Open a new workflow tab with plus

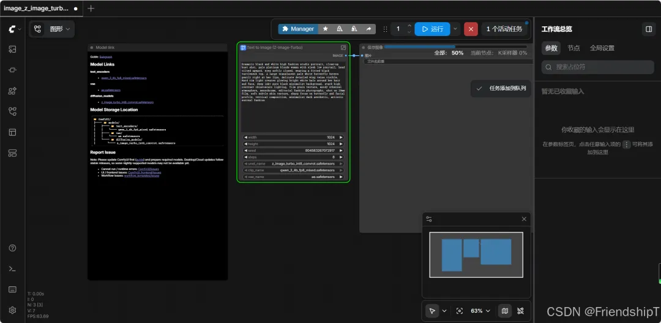pyautogui.click(x=91, y=8)
